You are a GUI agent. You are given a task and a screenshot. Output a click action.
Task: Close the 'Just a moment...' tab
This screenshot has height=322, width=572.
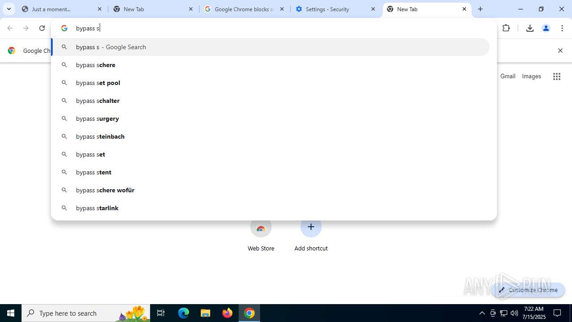pyautogui.click(x=100, y=9)
